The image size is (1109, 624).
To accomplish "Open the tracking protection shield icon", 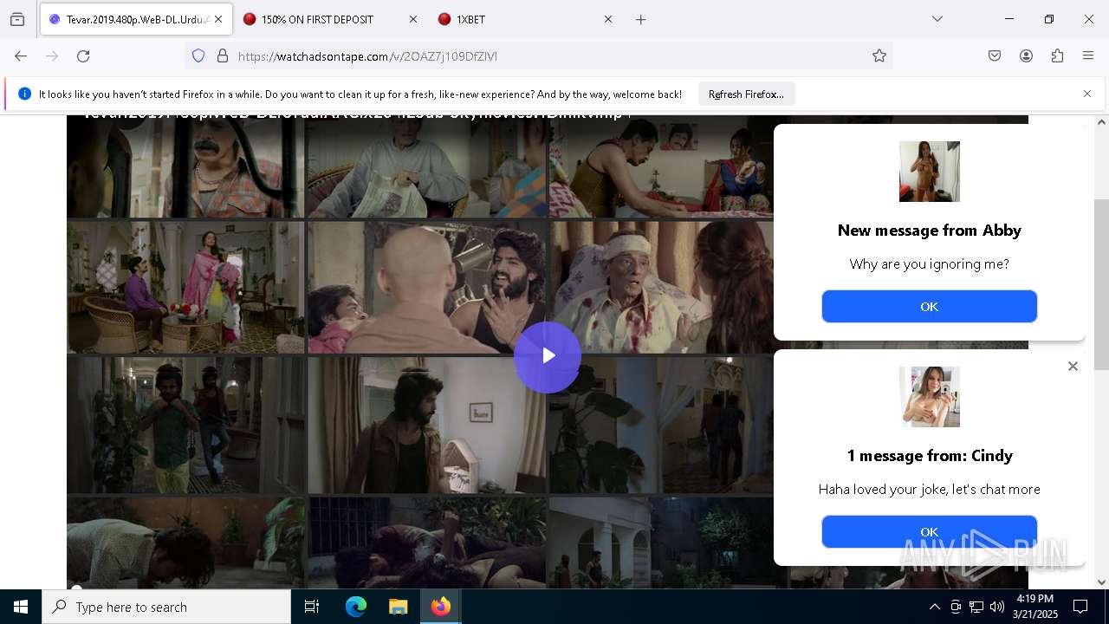I will [198, 55].
